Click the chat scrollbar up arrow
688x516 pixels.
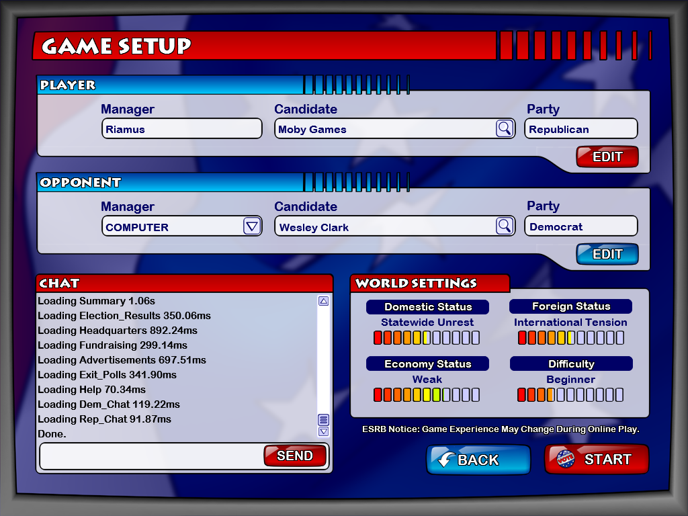click(x=323, y=301)
